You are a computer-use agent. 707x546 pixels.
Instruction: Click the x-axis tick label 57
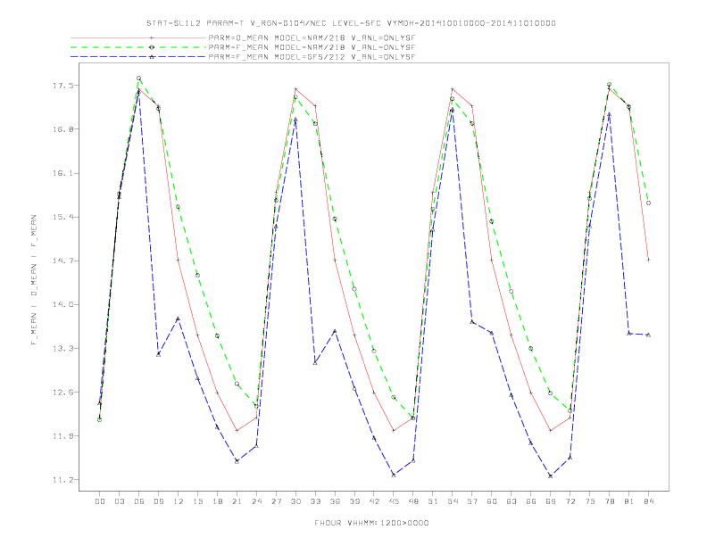pos(472,501)
